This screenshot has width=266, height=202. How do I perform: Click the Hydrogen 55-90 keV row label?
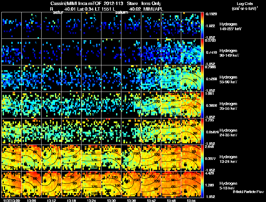click(x=228, y=80)
